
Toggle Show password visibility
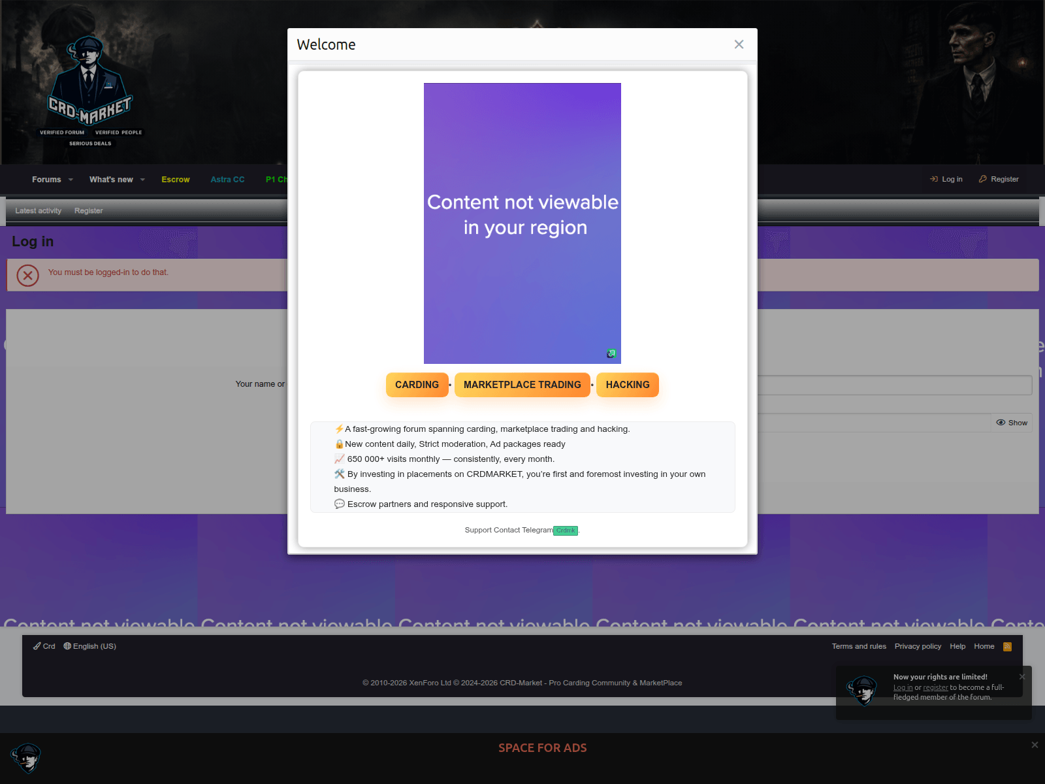pyautogui.click(x=1012, y=423)
